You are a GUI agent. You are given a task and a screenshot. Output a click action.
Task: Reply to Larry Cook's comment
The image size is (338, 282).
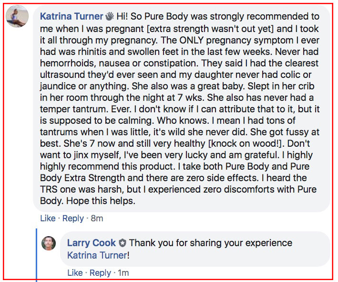100,273
